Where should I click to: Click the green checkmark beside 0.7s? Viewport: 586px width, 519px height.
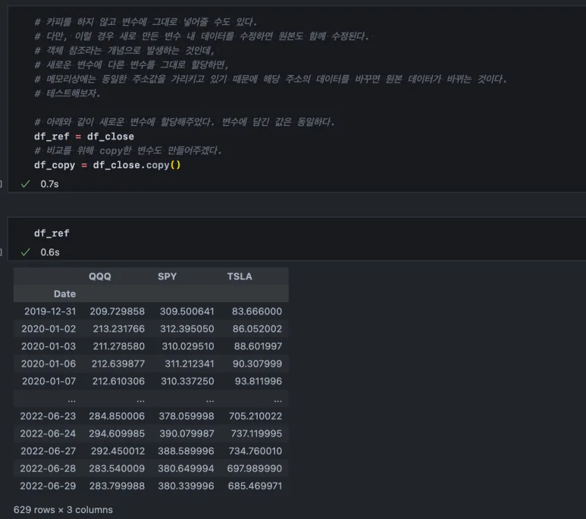pyautogui.click(x=26, y=184)
